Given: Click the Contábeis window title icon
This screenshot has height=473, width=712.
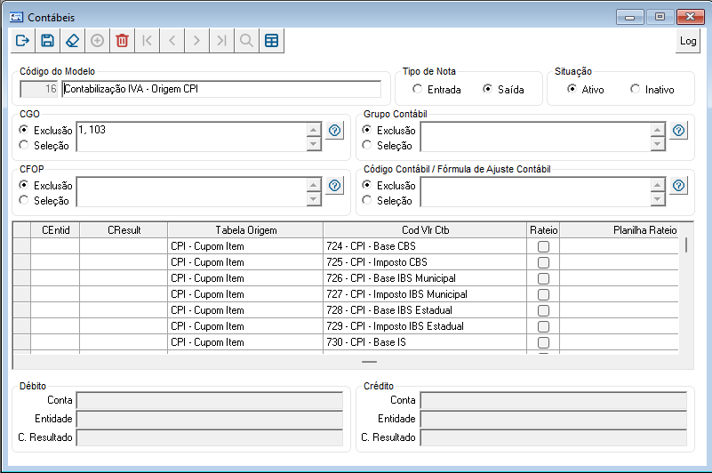Looking at the screenshot, I should [16, 17].
